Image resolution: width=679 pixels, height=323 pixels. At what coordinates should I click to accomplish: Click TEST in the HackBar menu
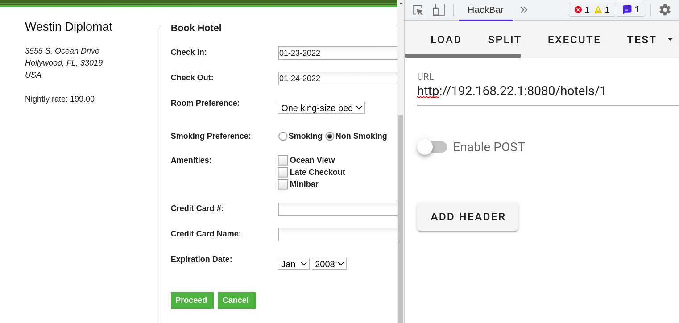pos(642,40)
